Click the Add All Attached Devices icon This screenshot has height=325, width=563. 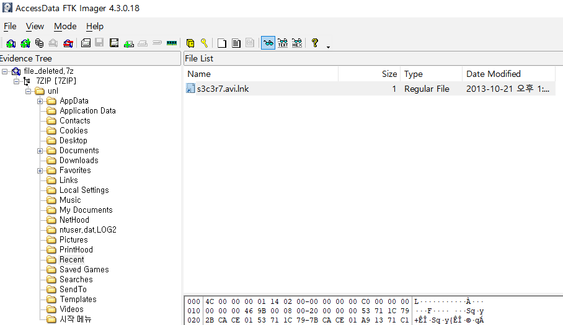[x=25, y=43]
